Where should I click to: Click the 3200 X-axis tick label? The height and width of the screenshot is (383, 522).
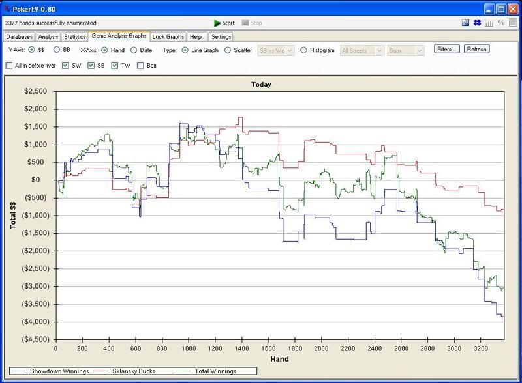click(481, 348)
